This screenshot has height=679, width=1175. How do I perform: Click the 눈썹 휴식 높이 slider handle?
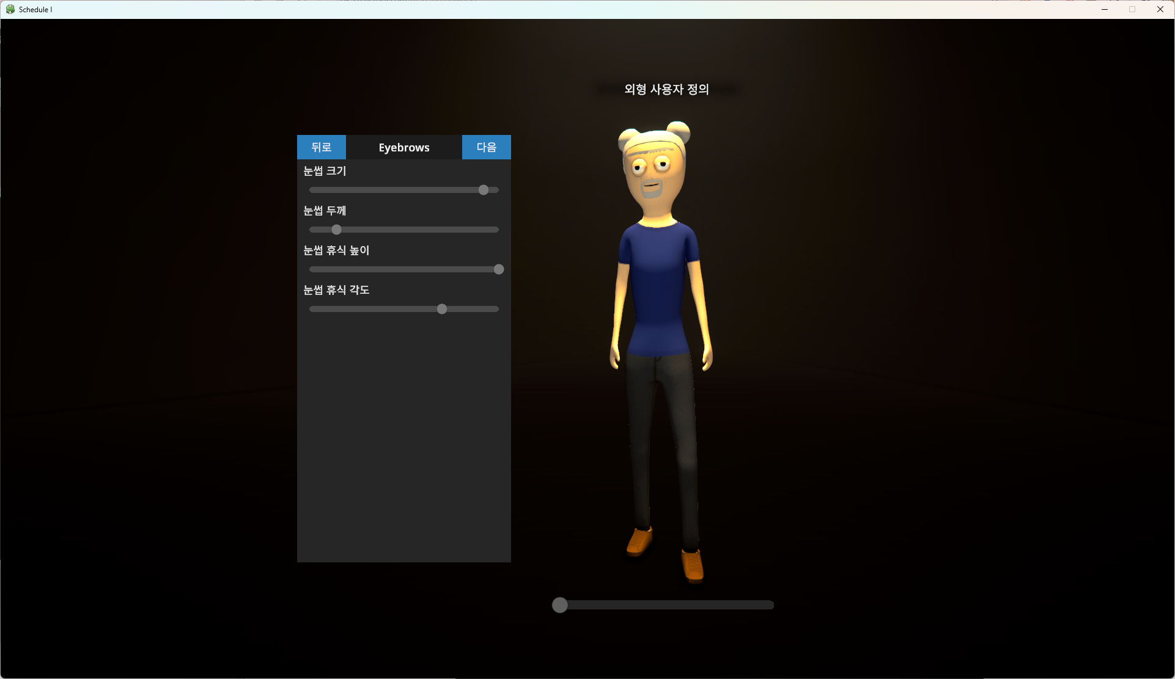point(499,269)
